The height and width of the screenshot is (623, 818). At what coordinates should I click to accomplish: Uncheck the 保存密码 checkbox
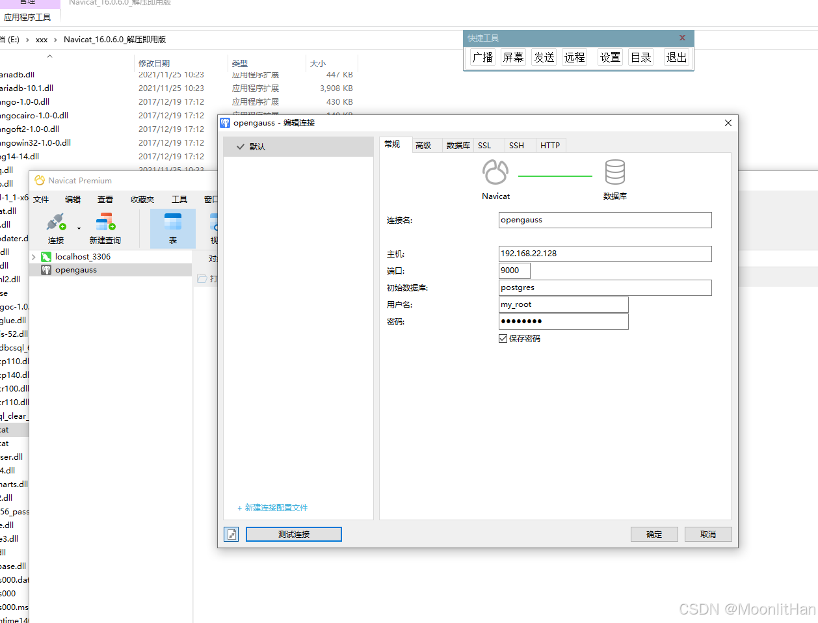coord(503,338)
